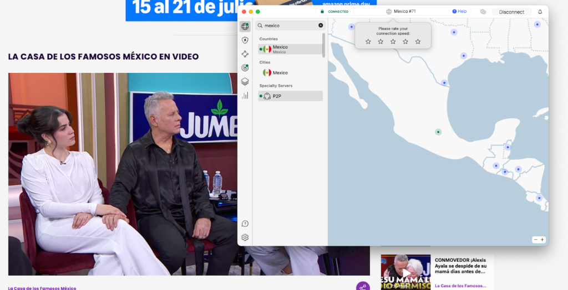Screen dimensions: 568x290
Task: Rate connection speed two stars
Action: coord(381,42)
